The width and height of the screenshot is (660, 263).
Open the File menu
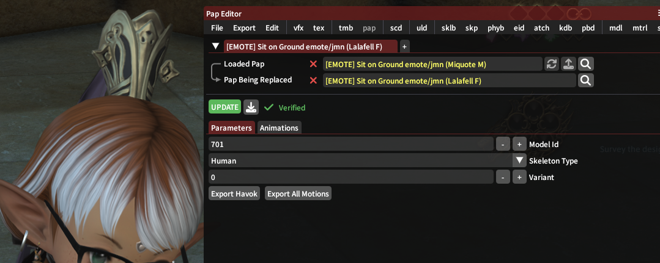(217, 28)
